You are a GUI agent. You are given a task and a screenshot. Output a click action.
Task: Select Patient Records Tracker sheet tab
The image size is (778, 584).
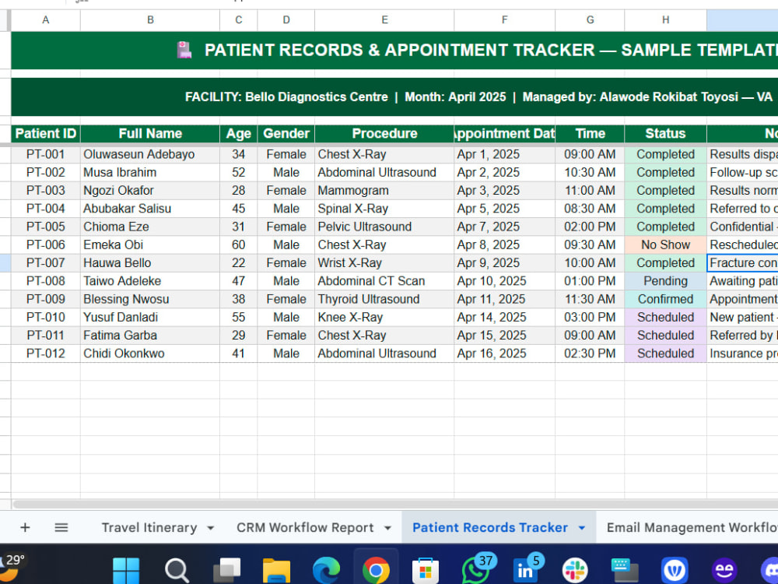click(x=489, y=527)
